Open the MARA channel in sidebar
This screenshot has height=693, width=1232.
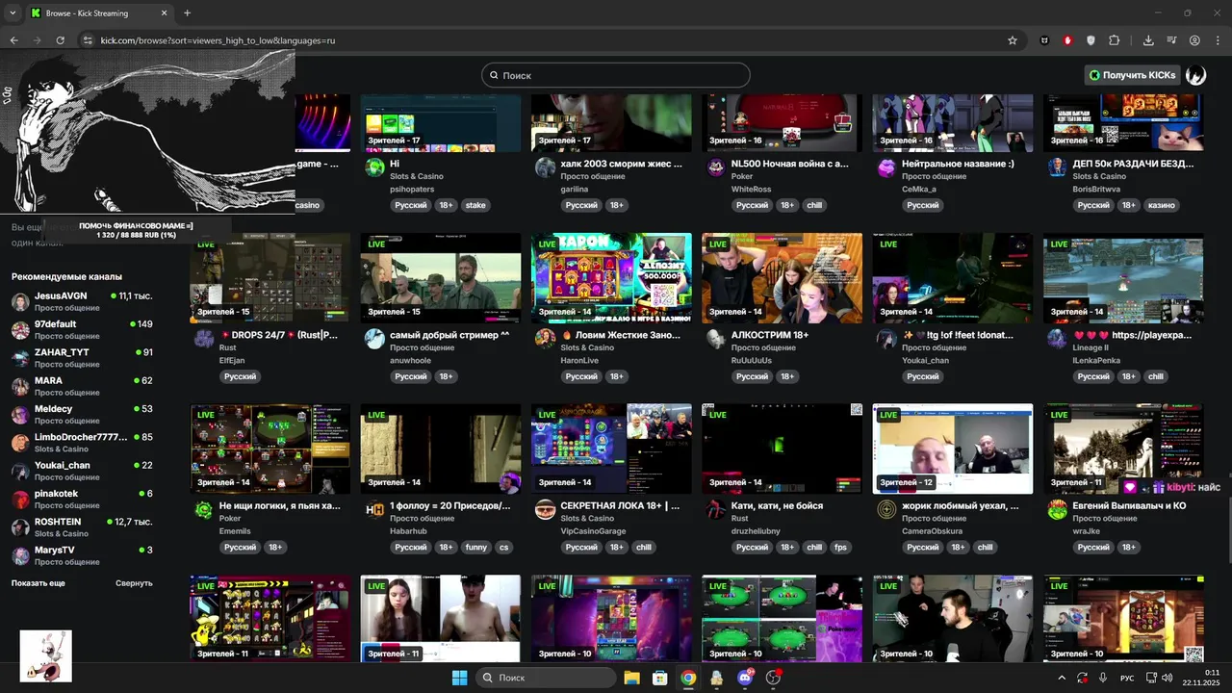pos(82,386)
